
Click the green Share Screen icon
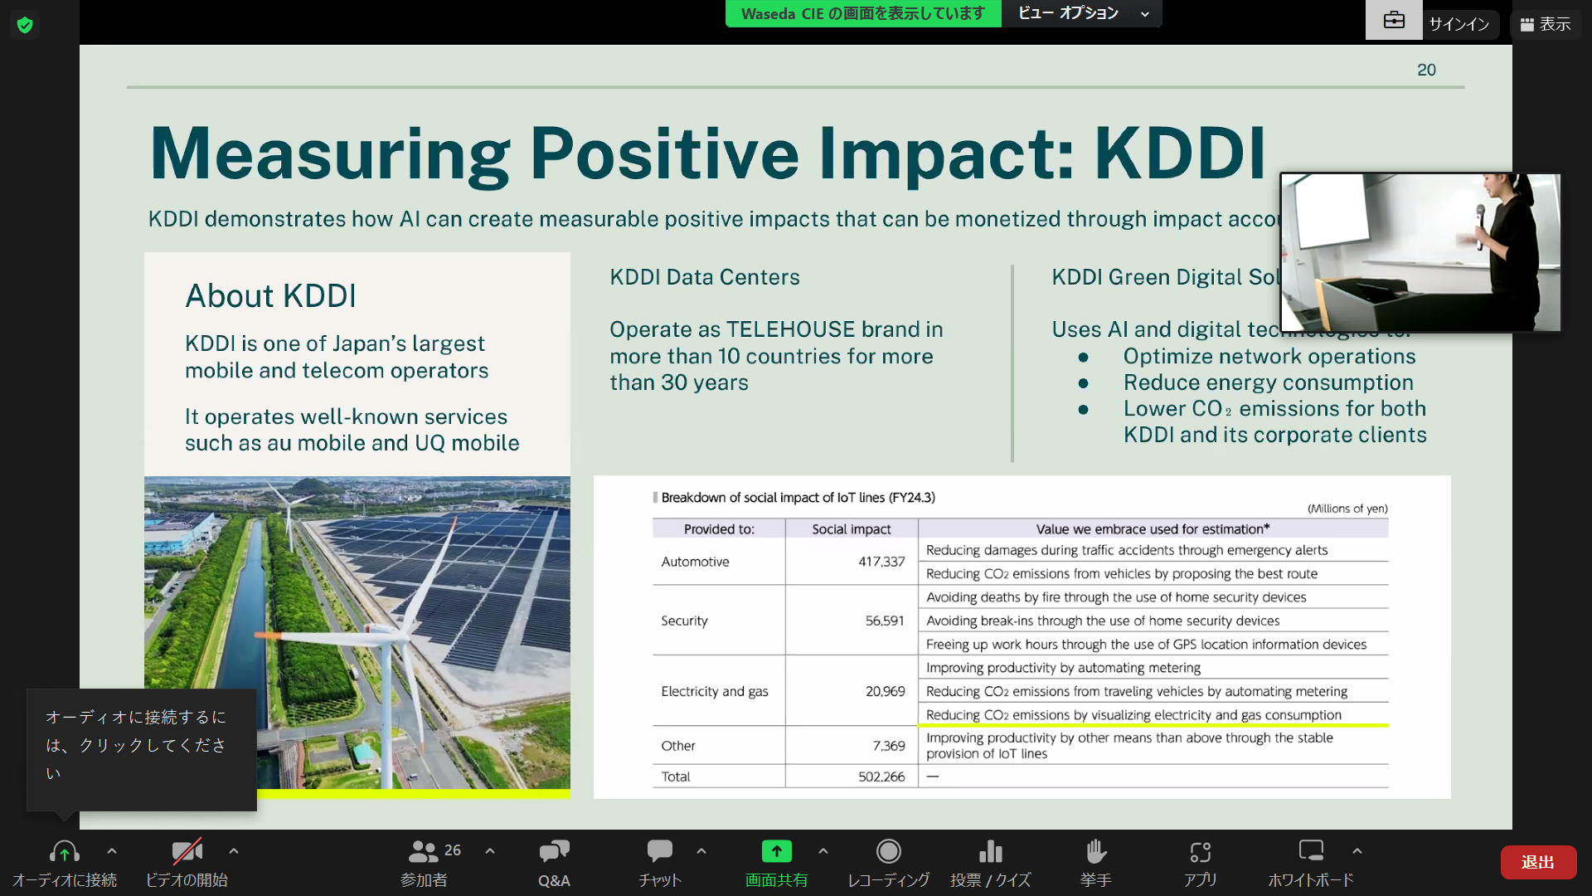click(x=776, y=852)
